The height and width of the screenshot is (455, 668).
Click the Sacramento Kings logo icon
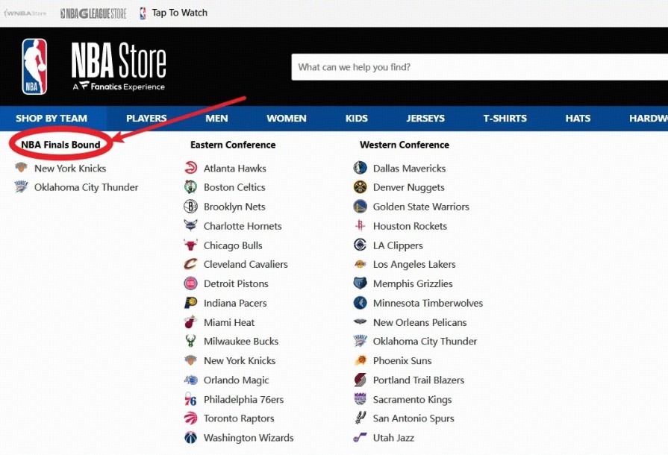click(x=360, y=399)
